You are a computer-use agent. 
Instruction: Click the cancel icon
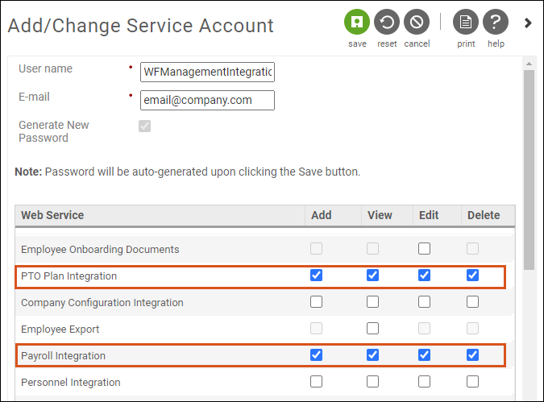click(x=417, y=23)
